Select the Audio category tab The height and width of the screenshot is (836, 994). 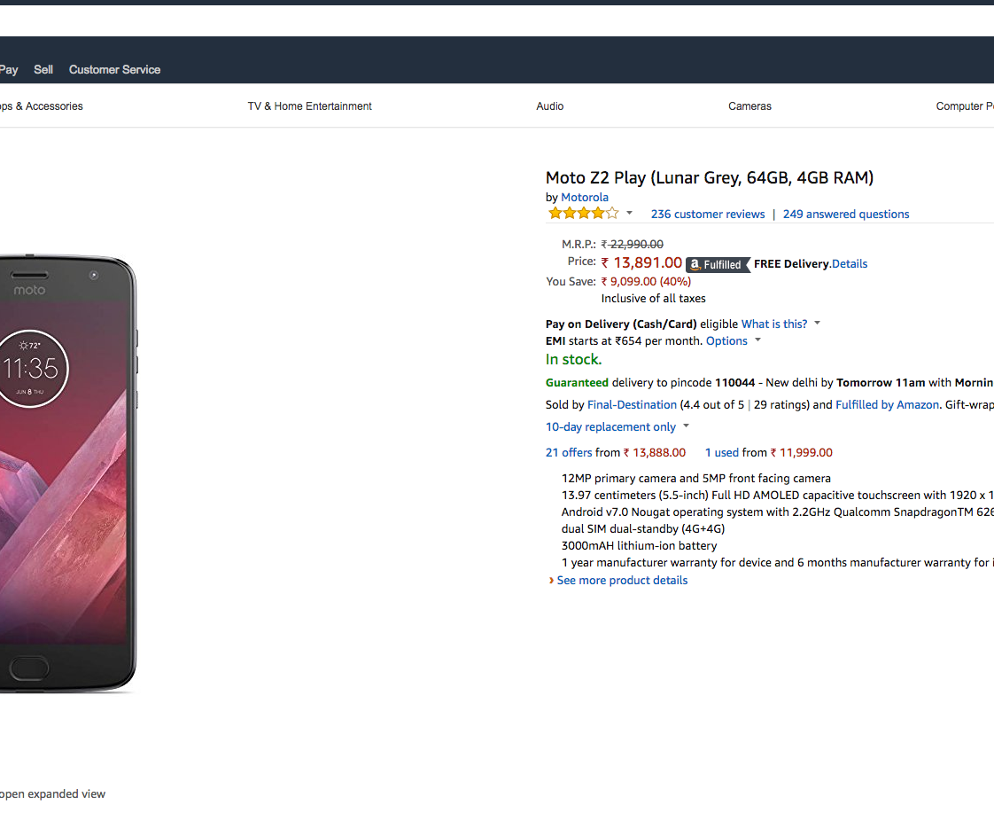click(x=549, y=106)
